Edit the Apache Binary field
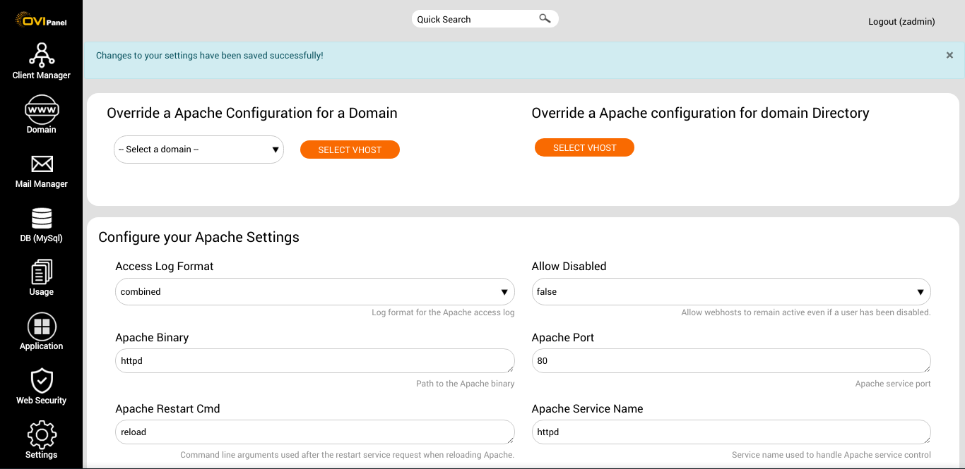Screen dimensions: 965x469 coord(315,360)
